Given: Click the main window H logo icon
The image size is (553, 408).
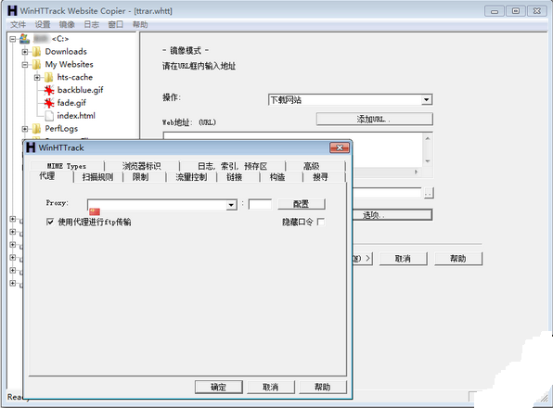Looking at the screenshot, I should [x=12, y=10].
